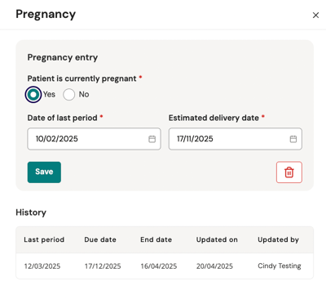Select the history row dated 12/03/2025
The image size is (326, 304).
coord(165,266)
